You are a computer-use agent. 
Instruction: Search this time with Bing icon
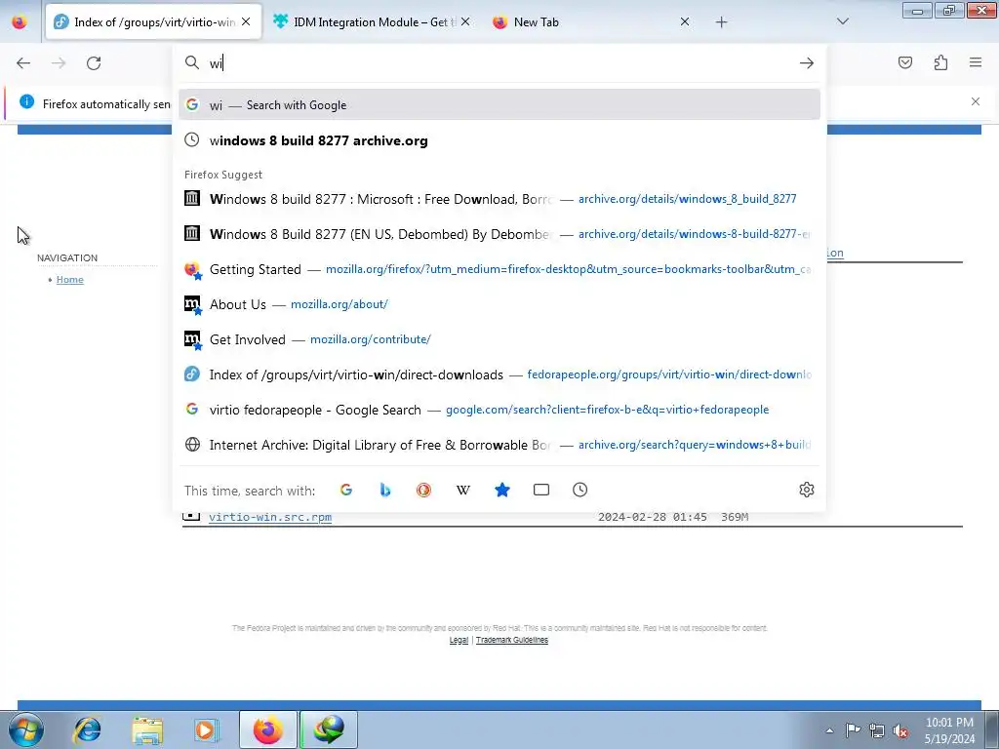384,490
